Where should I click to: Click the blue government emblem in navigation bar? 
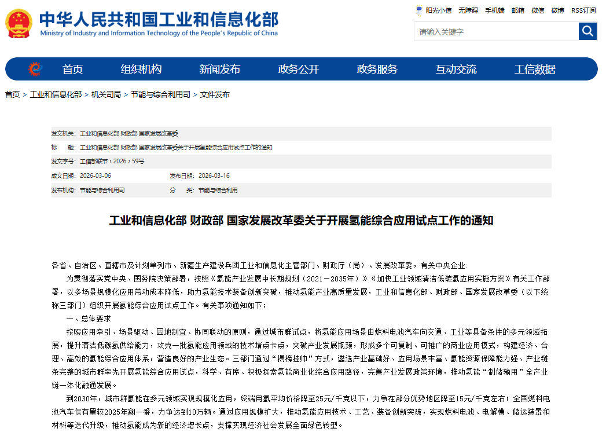[35, 69]
